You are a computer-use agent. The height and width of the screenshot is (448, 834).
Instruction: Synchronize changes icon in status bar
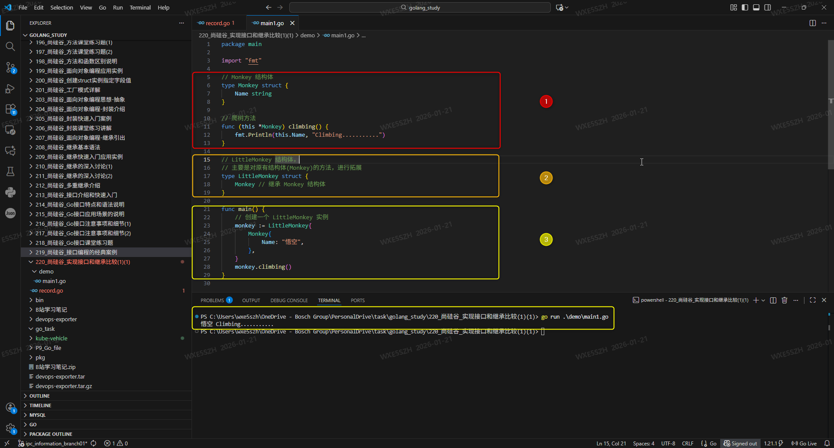[x=93, y=443]
